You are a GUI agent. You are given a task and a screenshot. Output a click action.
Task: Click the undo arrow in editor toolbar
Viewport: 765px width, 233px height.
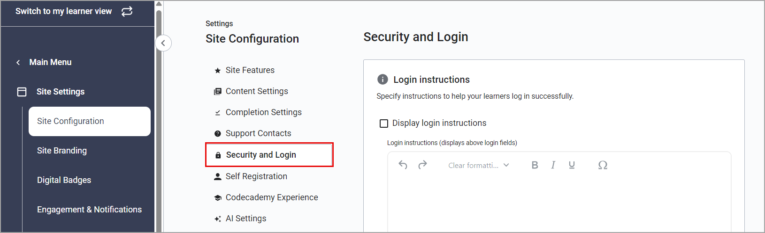tap(403, 165)
